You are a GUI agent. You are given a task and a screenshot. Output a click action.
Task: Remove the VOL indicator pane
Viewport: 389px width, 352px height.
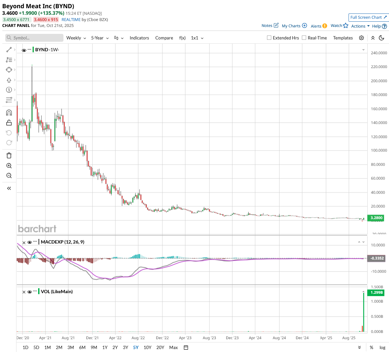(x=24, y=292)
